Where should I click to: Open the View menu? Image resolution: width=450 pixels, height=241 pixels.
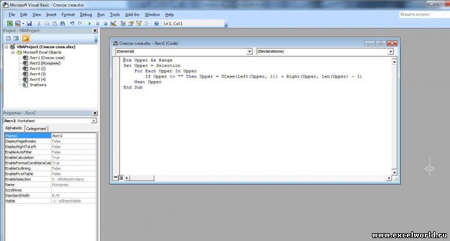(37, 14)
